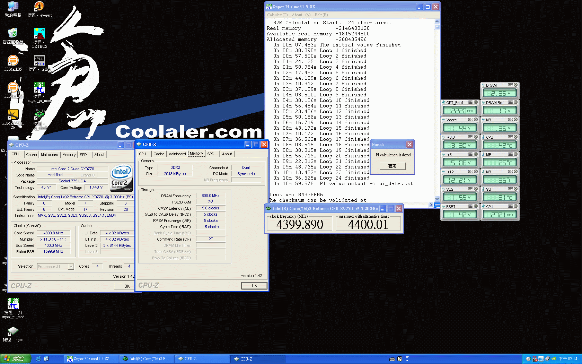Click the Core Speed 4399.8 MHz field

click(x=53, y=233)
